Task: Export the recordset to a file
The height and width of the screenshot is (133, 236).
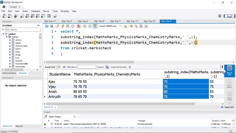Action: [x=107, y=67]
